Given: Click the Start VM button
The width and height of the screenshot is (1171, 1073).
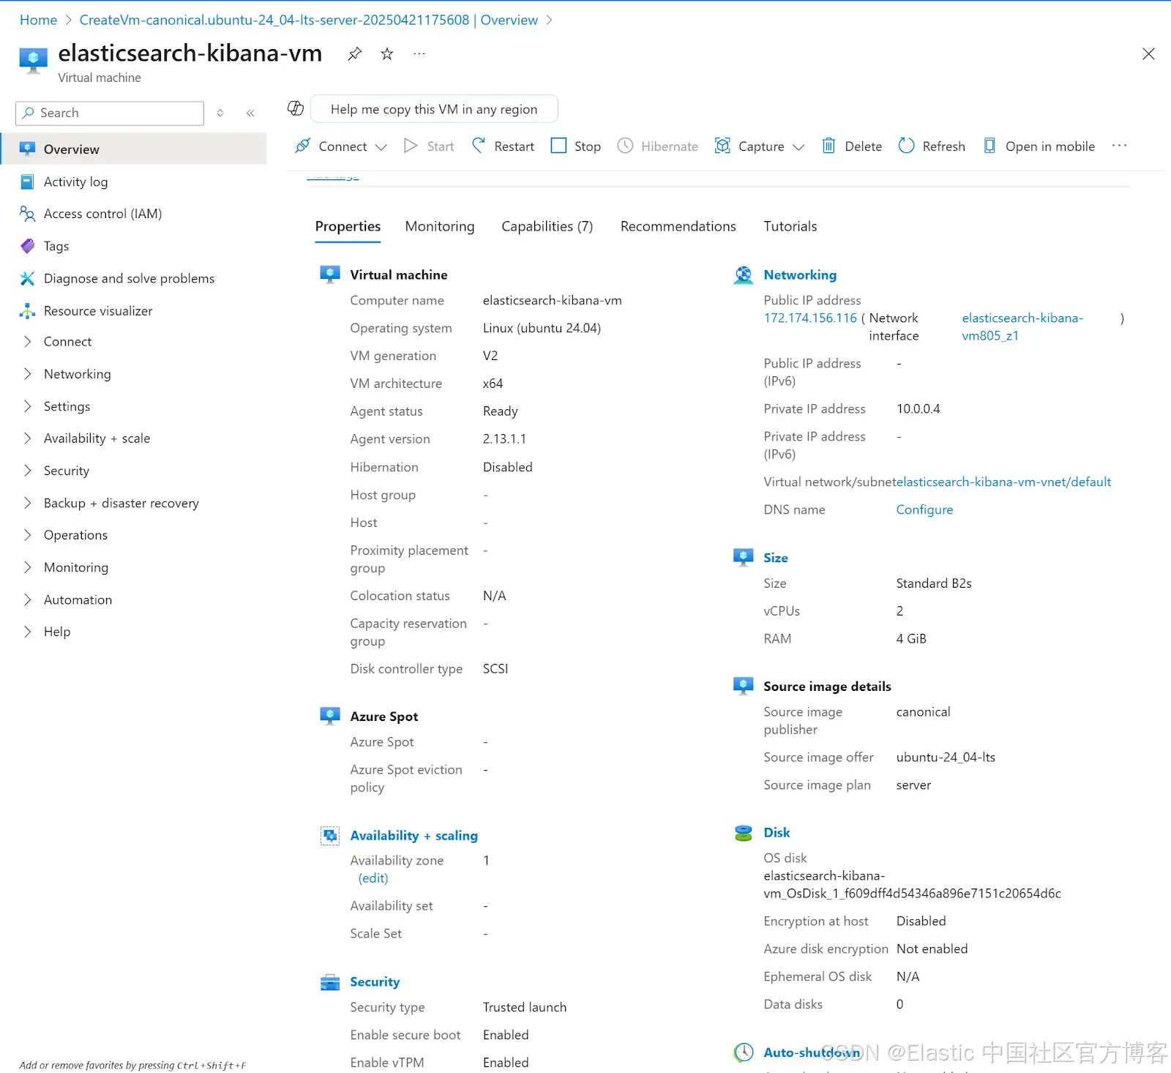Looking at the screenshot, I should click(429, 146).
